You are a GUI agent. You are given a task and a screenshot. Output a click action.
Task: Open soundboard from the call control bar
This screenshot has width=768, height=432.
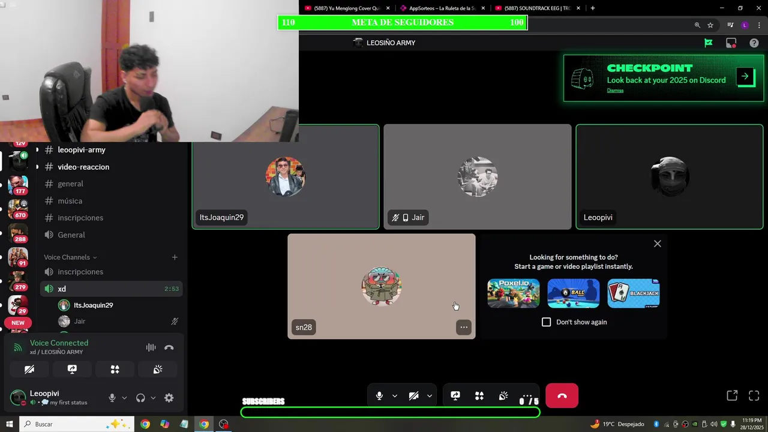coord(503,396)
